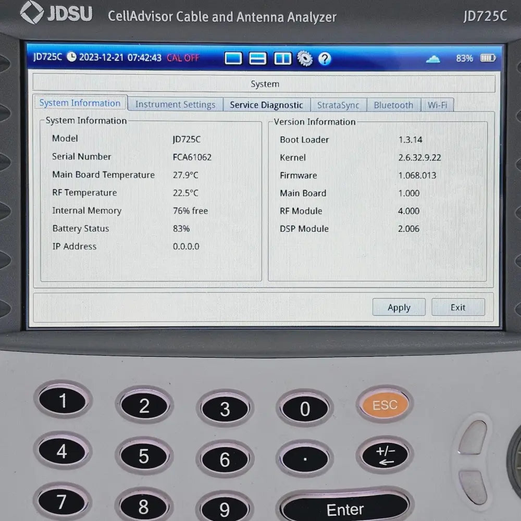
Task: Select the serial number FCA61062
Action: pos(192,157)
